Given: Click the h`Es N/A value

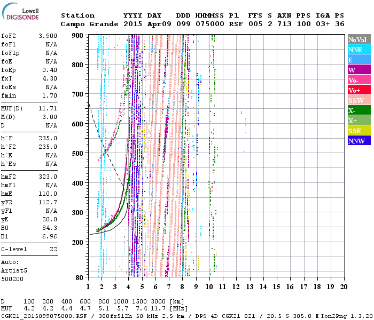Looking at the screenshot, I should pyautogui.click(x=51, y=164).
